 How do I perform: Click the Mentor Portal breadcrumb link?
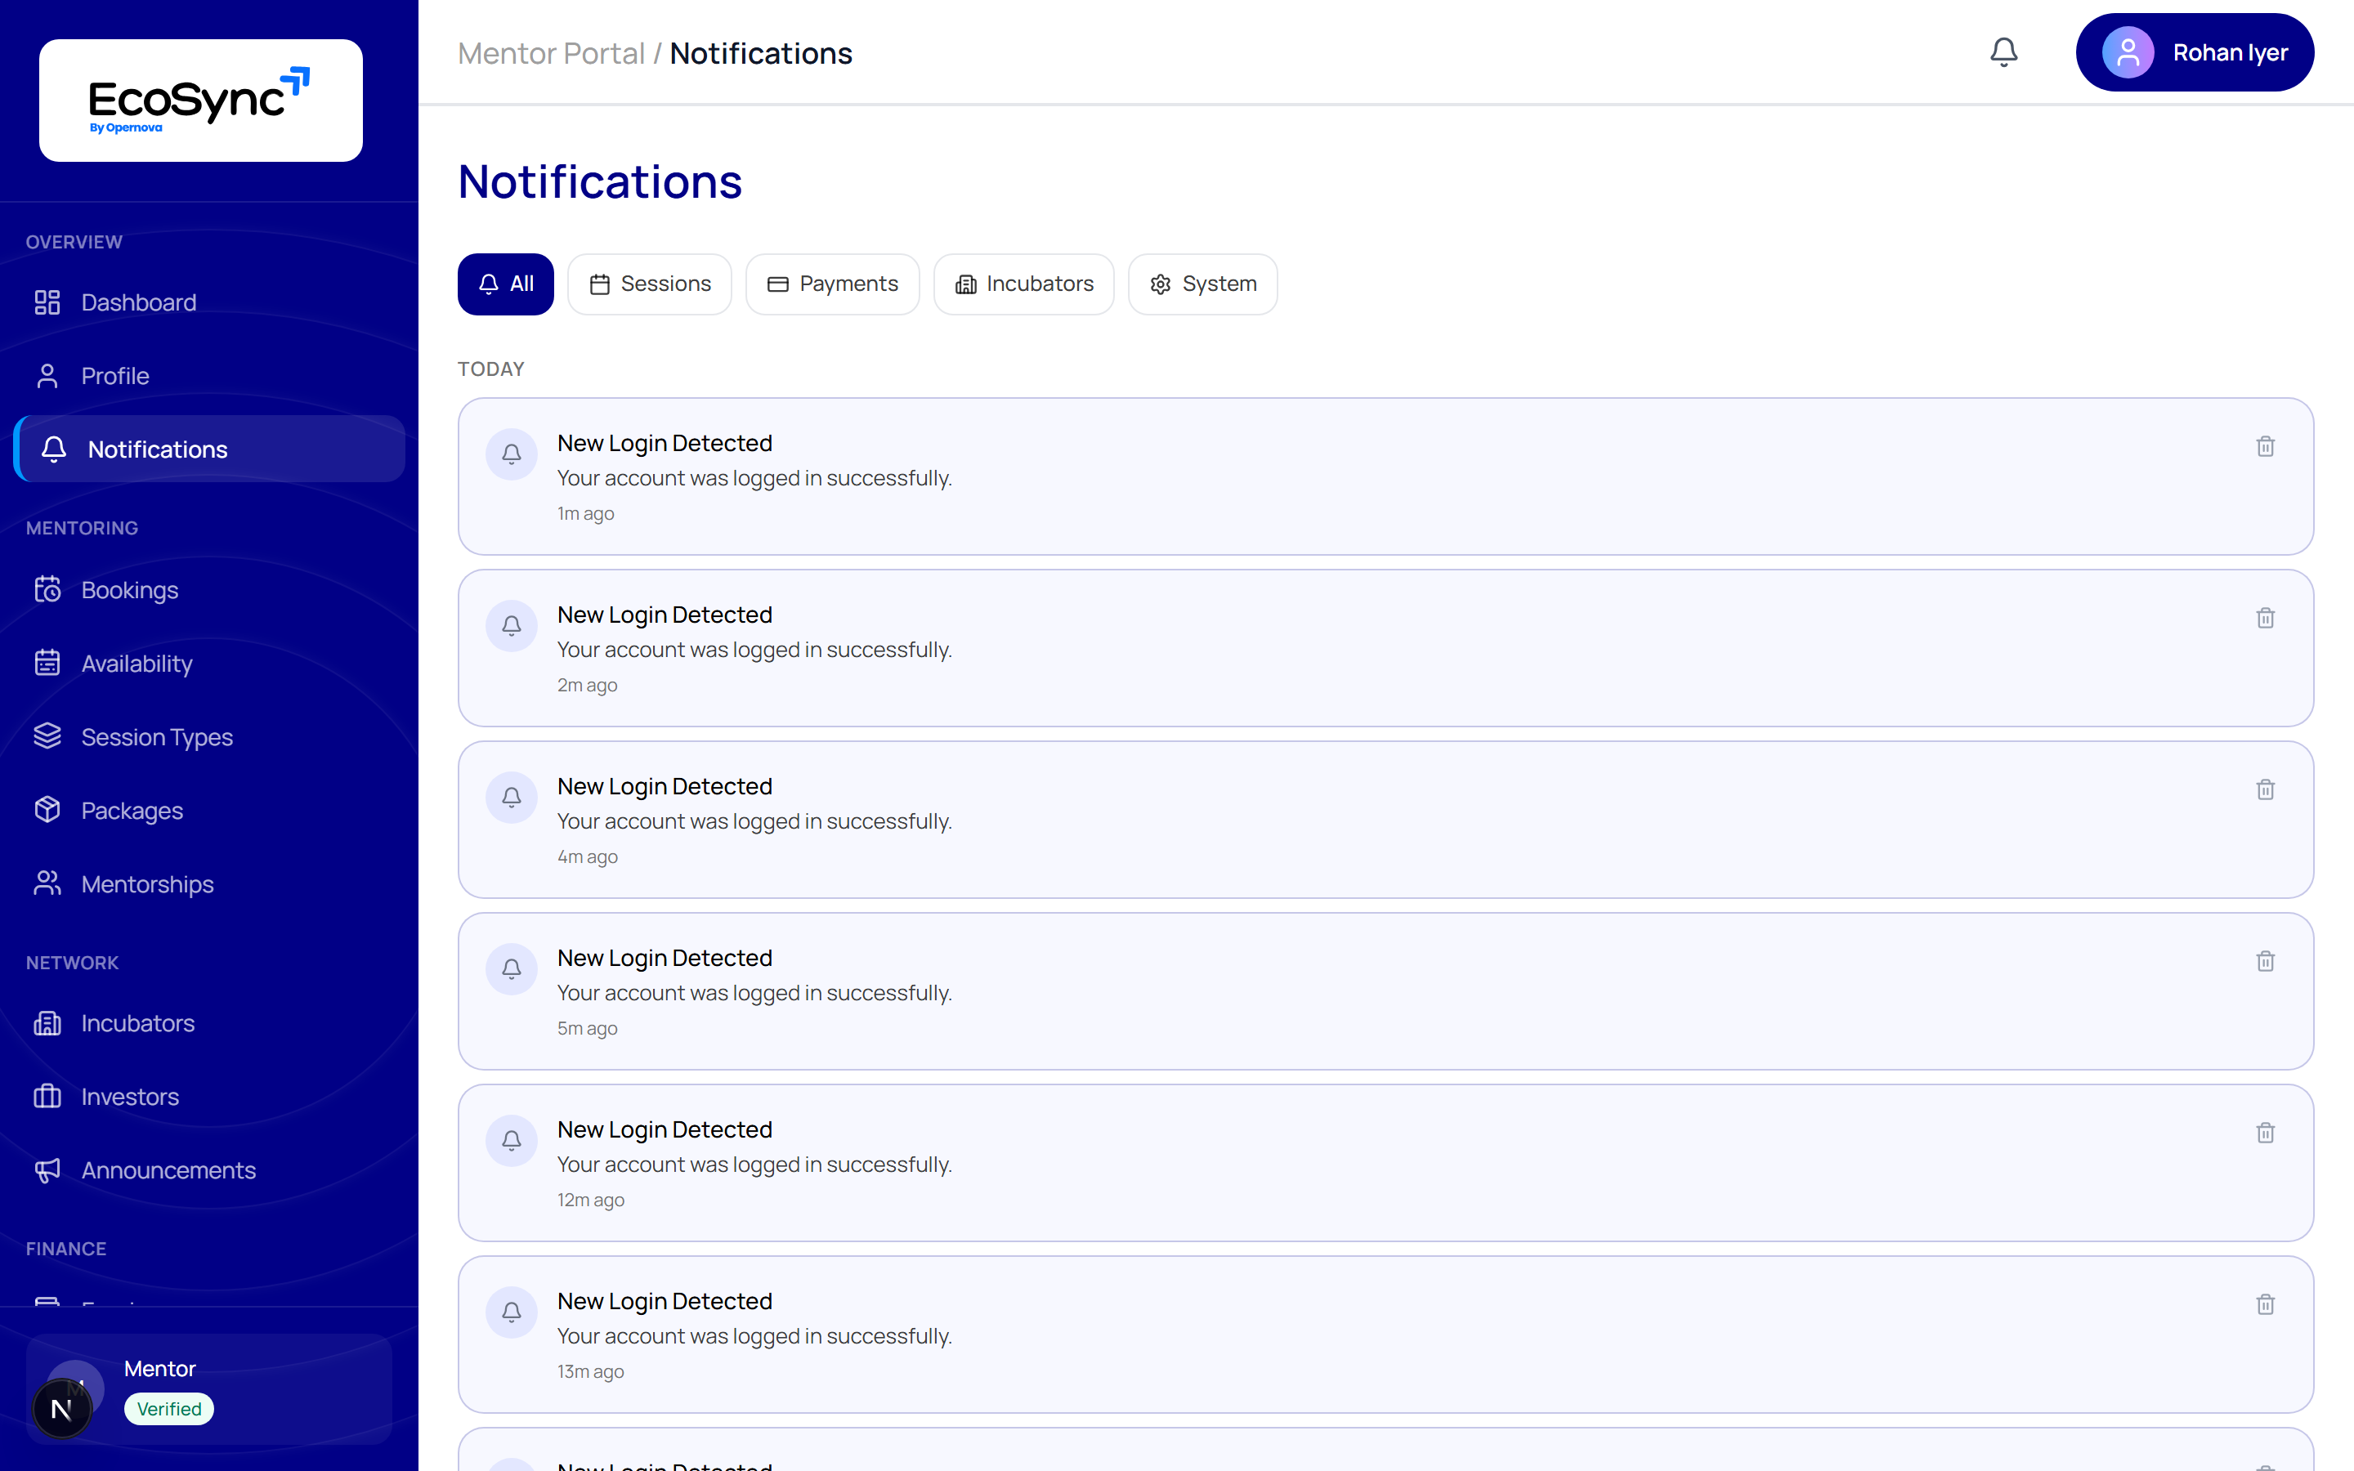552,53
